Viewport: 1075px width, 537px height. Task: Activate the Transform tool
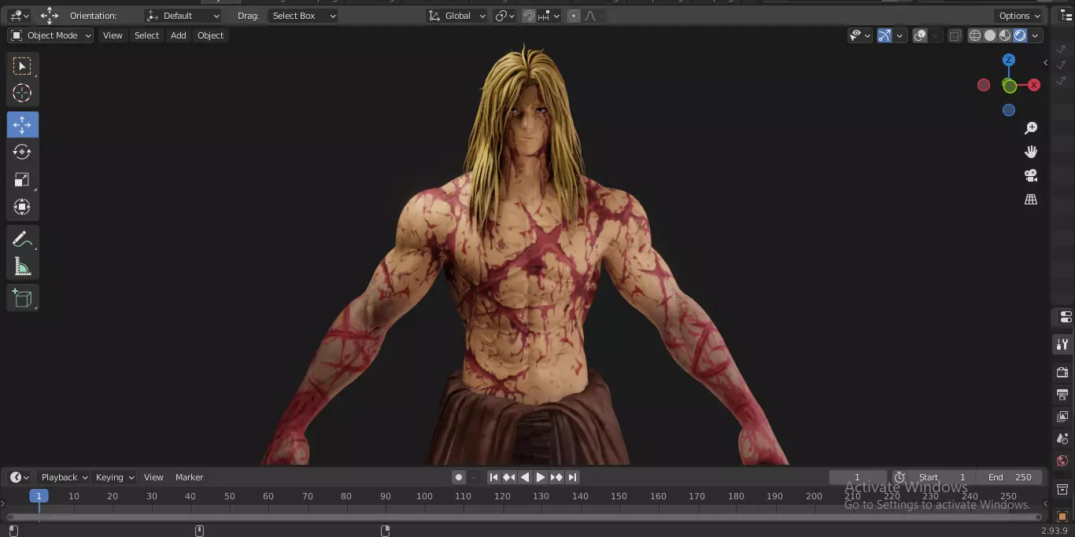[x=22, y=207]
